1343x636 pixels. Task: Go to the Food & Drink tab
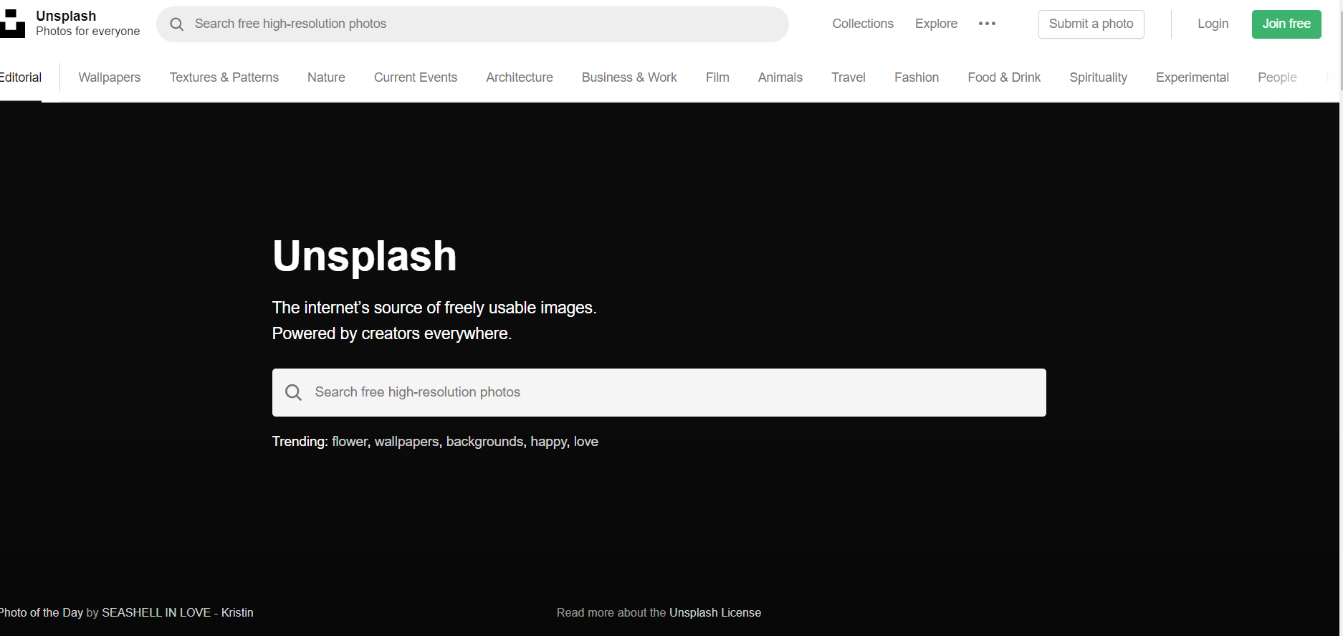tap(1003, 77)
